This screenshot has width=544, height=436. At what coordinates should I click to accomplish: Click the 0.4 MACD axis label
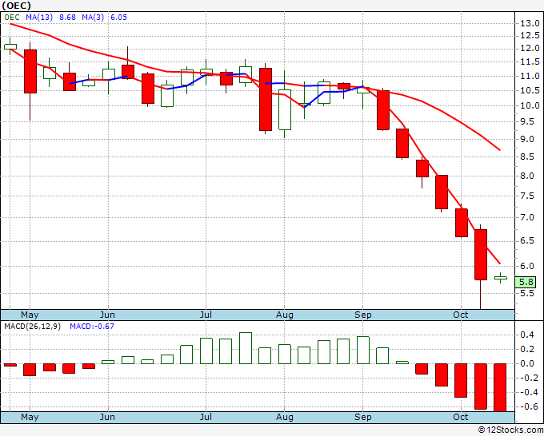(x=527, y=335)
